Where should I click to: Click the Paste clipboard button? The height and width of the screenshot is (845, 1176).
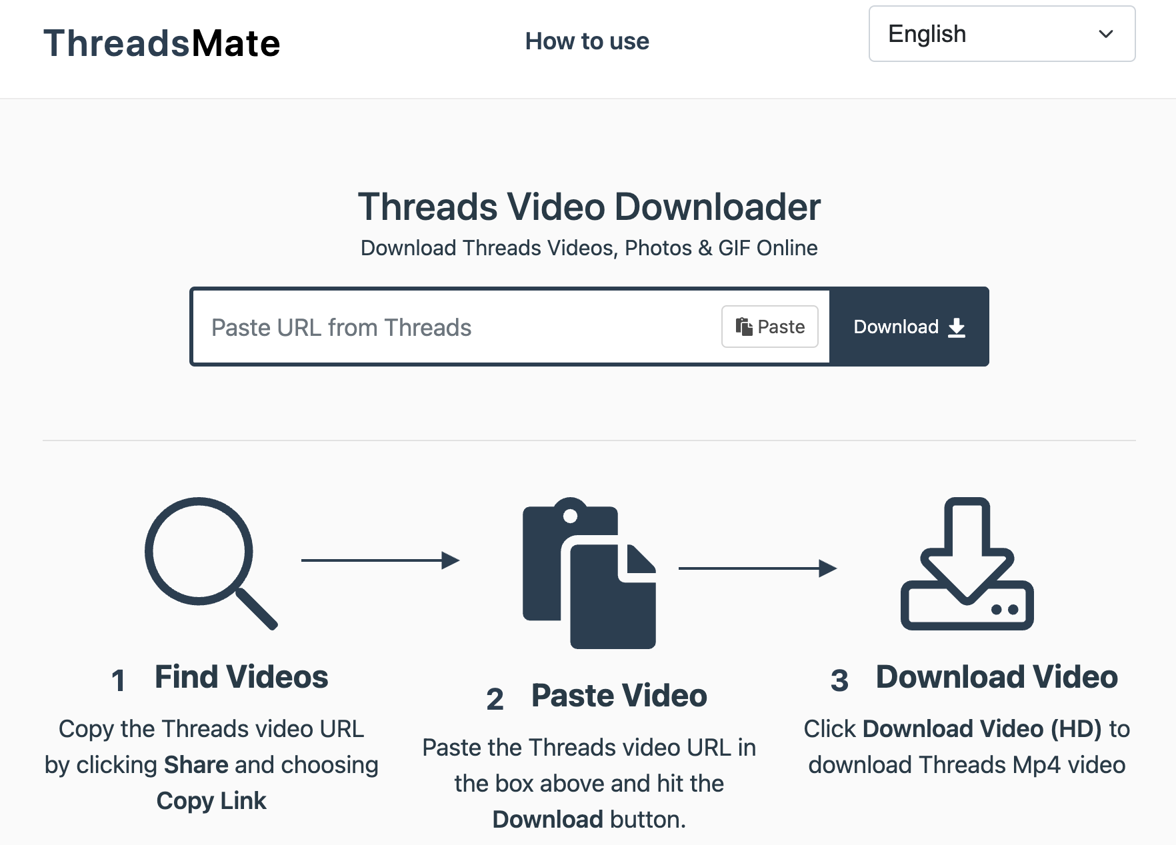pos(769,327)
